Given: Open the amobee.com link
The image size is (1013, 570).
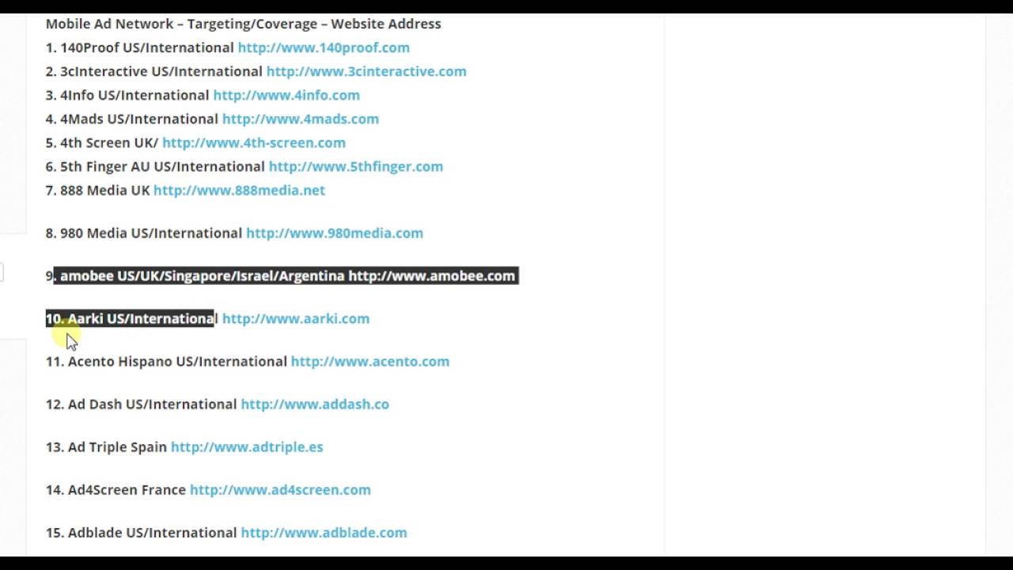Looking at the screenshot, I should click(x=431, y=275).
